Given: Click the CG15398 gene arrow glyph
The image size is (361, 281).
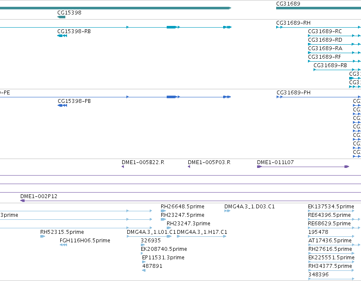Looking at the screenshot, I should click(61, 17).
